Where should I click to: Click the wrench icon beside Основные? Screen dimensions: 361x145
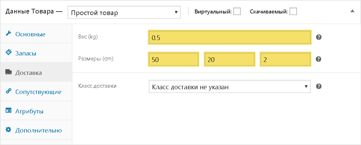click(x=8, y=34)
